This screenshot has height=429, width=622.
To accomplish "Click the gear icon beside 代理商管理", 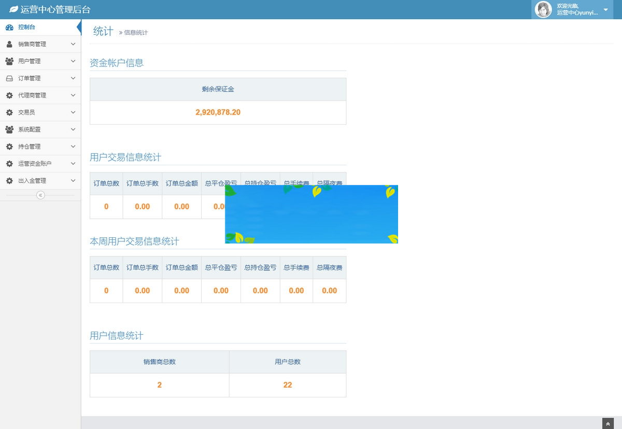I will click(x=10, y=95).
